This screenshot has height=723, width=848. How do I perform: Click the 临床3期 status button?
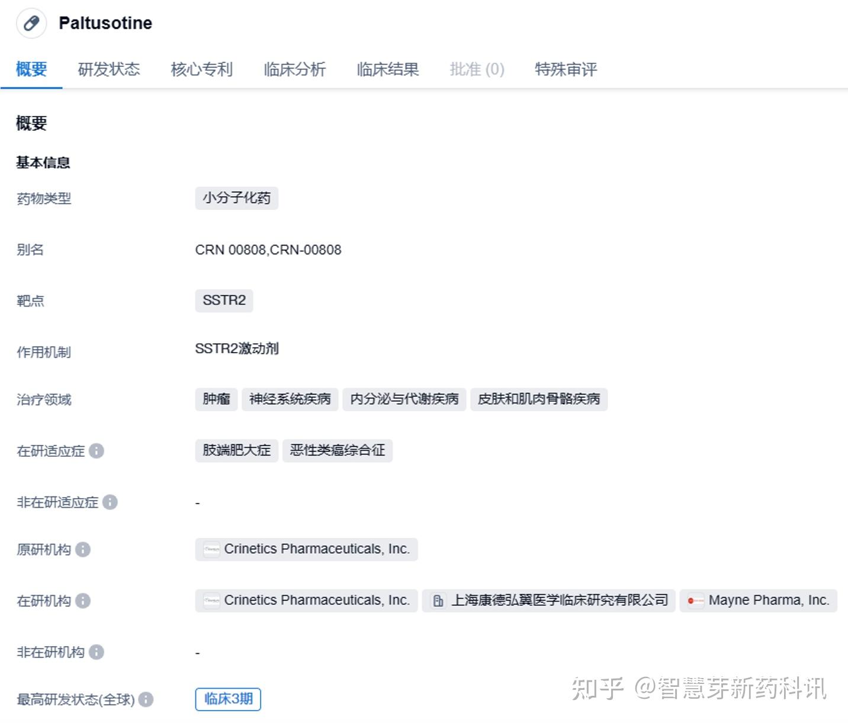(x=228, y=699)
